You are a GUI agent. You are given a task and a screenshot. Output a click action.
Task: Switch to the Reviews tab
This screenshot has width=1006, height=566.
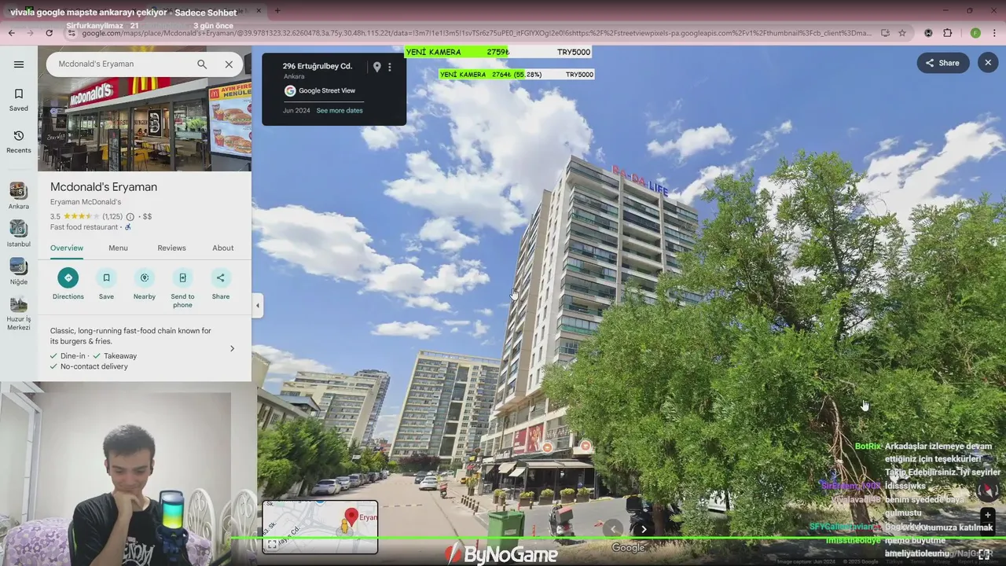coord(171,248)
